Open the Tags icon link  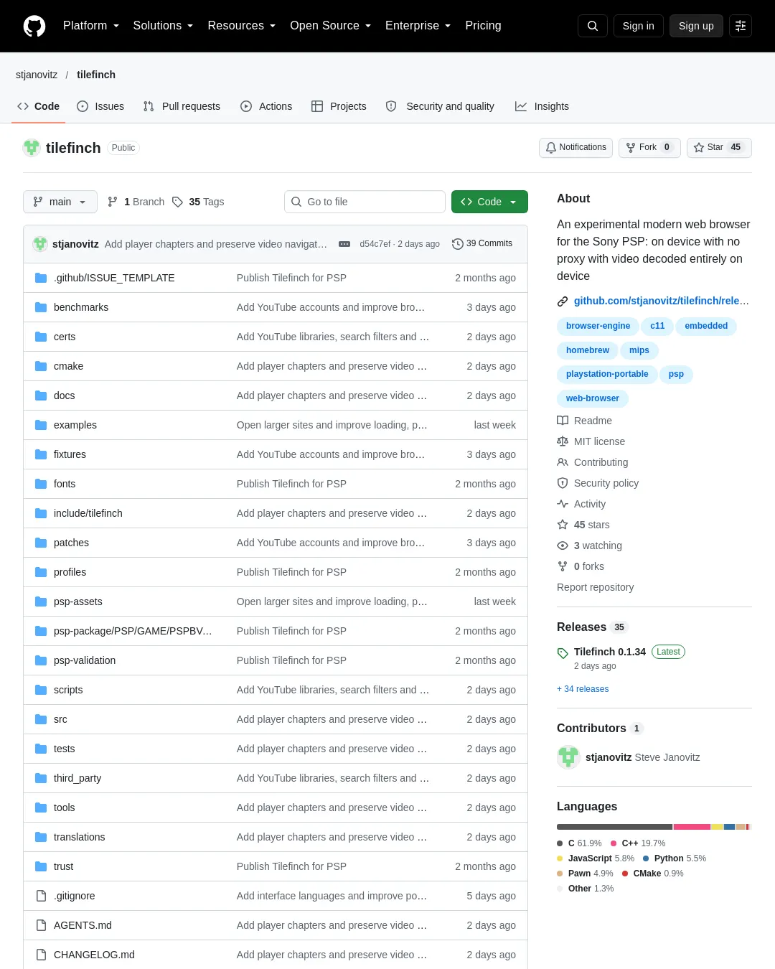click(177, 202)
